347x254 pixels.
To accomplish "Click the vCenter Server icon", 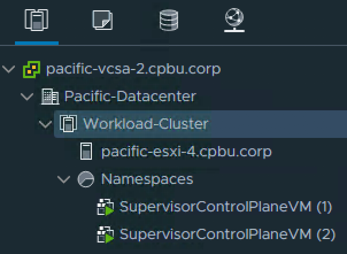I will (31, 70).
